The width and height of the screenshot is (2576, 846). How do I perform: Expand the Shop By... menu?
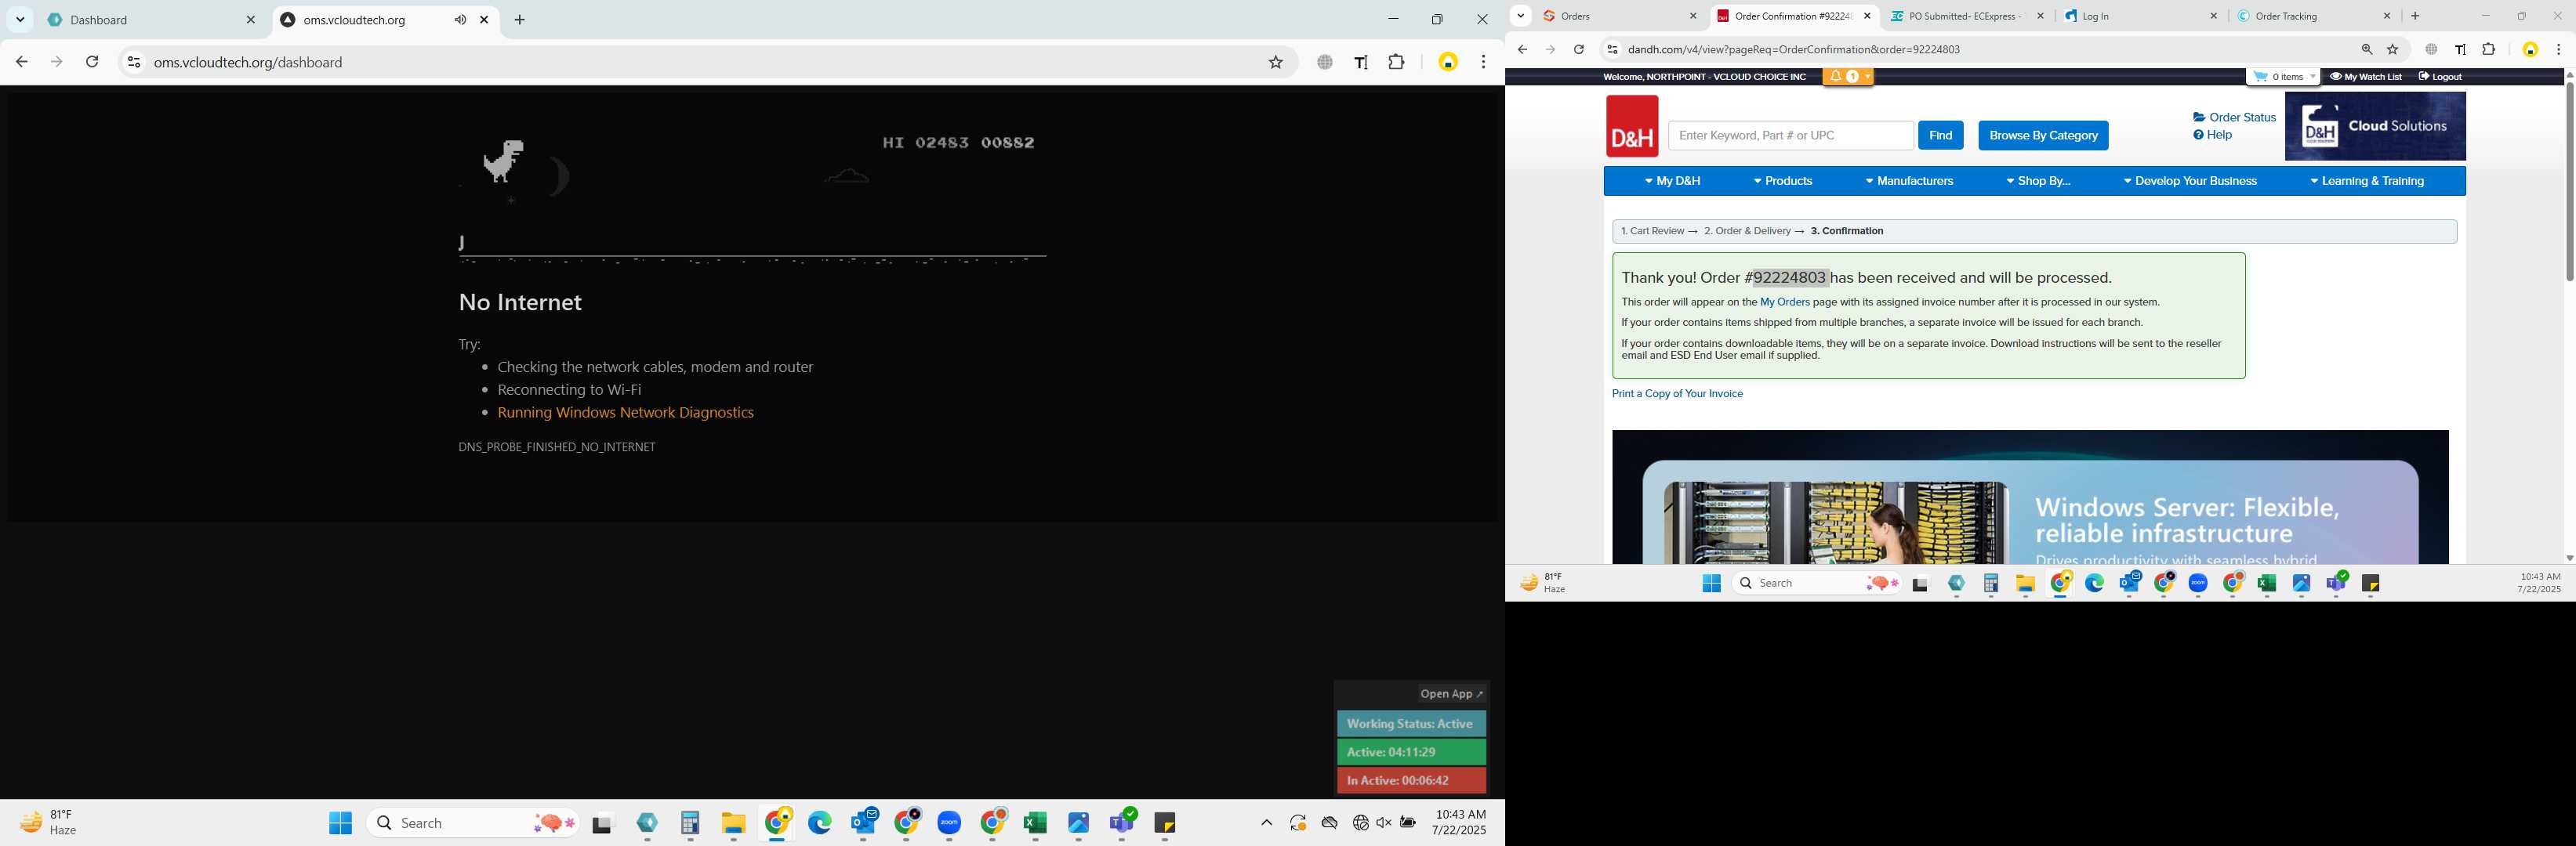click(2038, 181)
